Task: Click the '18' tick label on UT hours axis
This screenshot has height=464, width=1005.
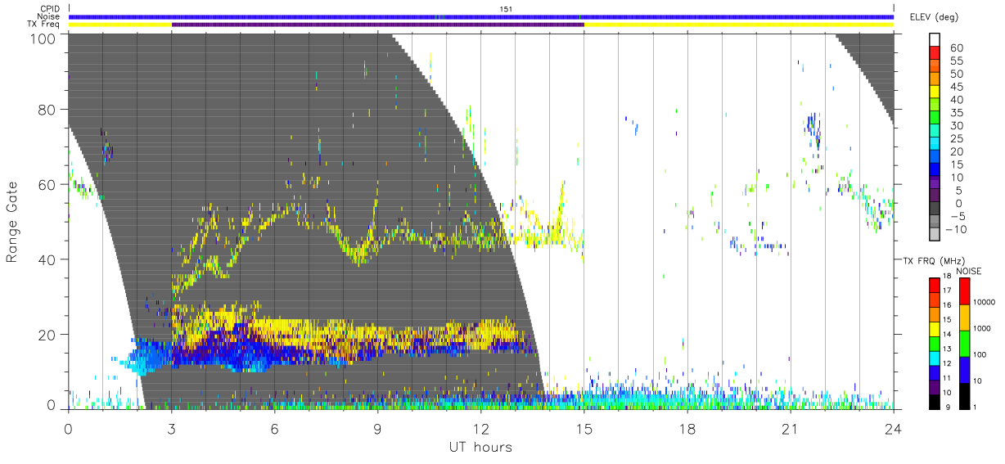Action: 687,427
